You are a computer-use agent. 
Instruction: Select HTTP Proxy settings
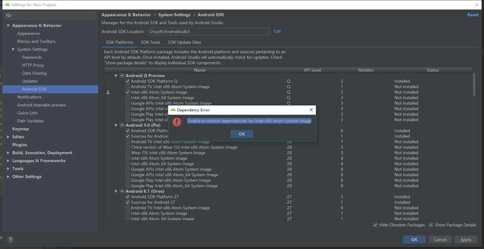point(33,65)
